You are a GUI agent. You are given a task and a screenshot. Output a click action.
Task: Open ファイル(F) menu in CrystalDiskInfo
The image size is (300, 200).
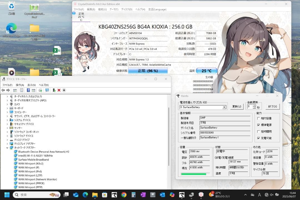(x=79, y=9)
